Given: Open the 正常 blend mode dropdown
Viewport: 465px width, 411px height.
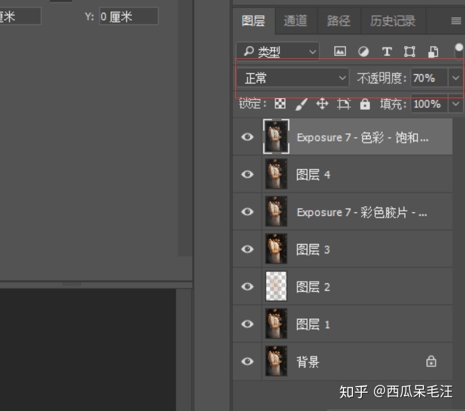Looking at the screenshot, I should pyautogui.click(x=292, y=78).
